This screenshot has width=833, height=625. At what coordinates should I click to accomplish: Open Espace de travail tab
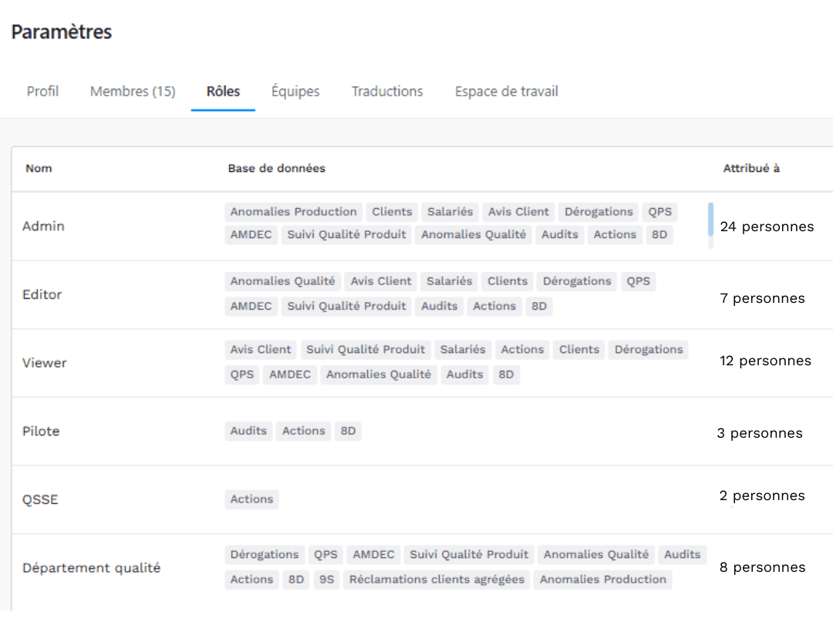506,92
